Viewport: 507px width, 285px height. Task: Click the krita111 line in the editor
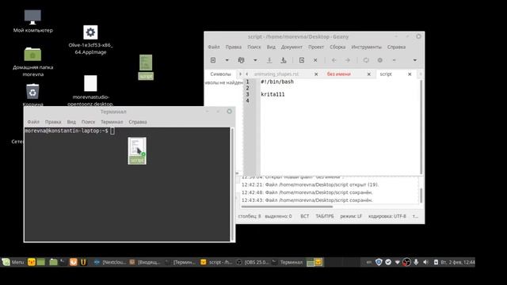coord(273,94)
